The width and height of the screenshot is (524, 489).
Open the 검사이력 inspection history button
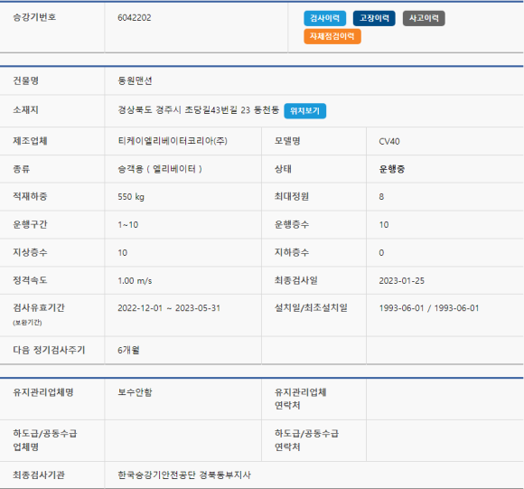click(325, 18)
